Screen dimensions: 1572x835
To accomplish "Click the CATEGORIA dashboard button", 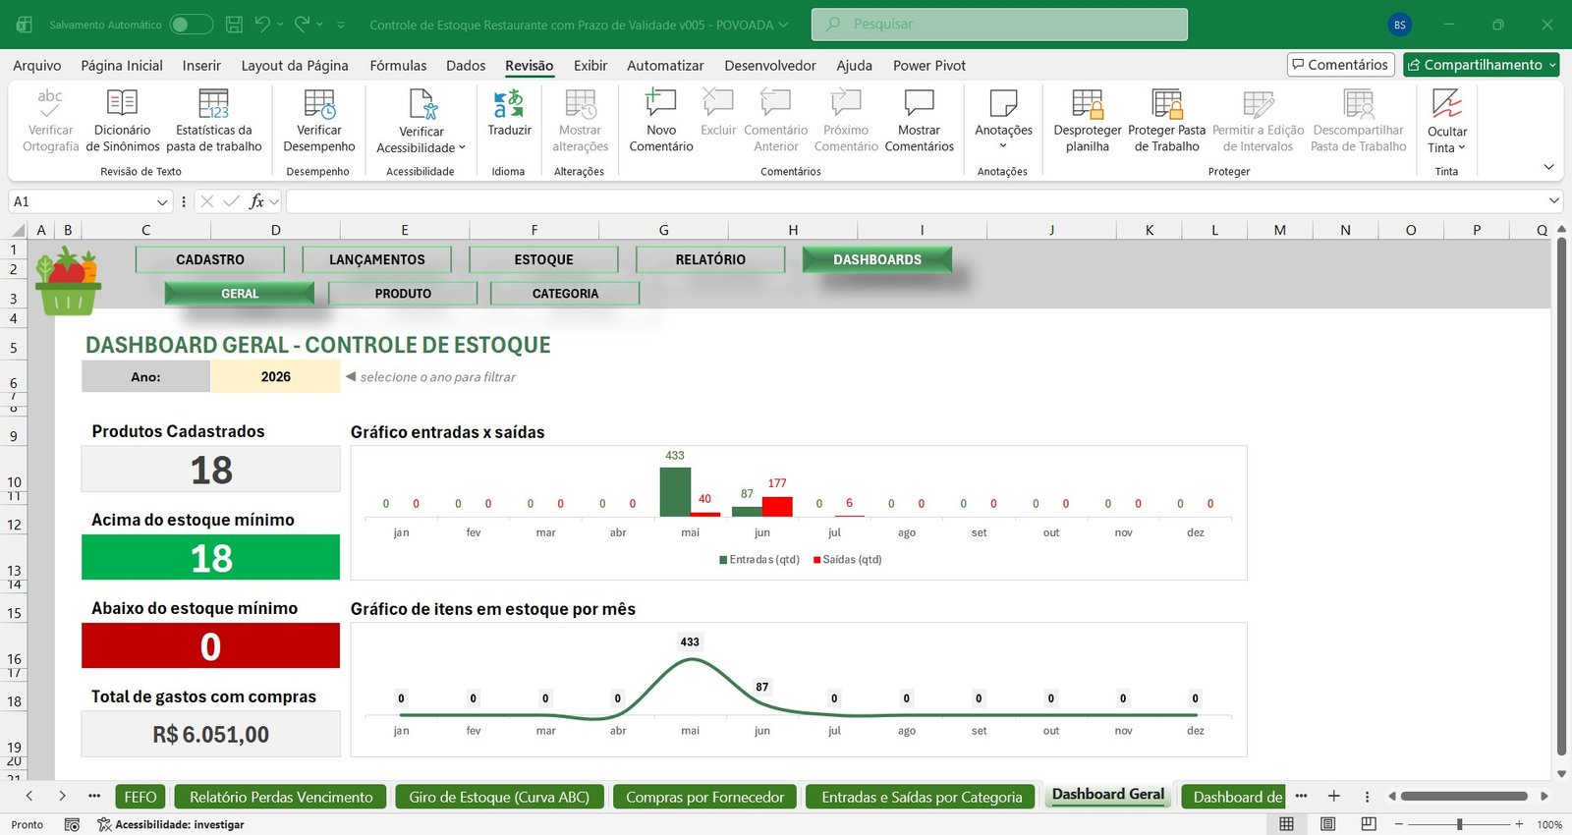I will click(565, 293).
